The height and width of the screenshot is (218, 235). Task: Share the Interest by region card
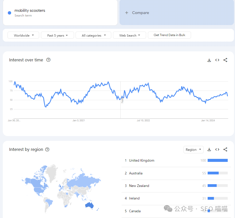225,150
